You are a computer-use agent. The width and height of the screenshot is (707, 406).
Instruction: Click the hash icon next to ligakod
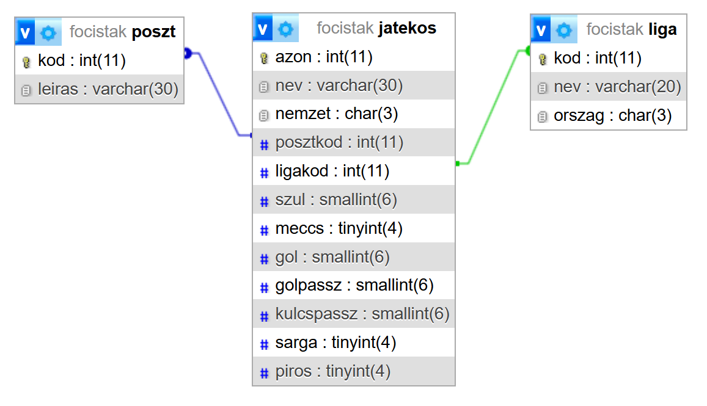click(x=264, y=173)
